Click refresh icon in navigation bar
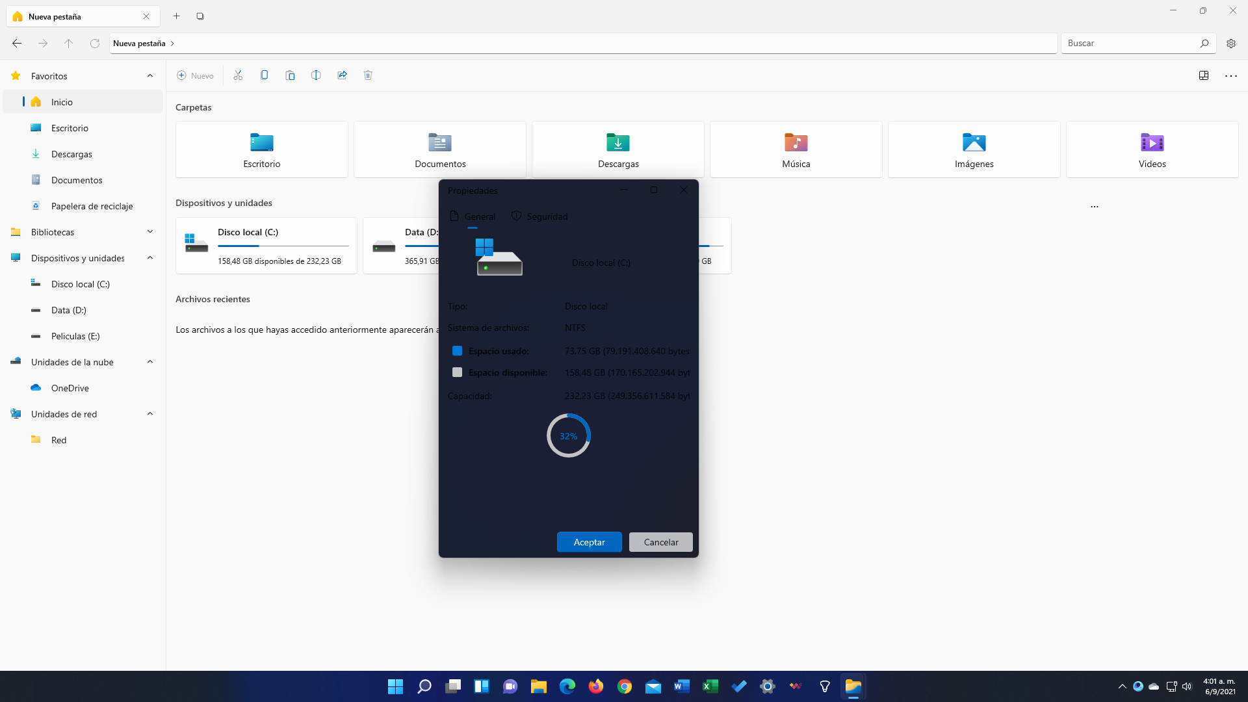This screenshot has height=702, width=1248. tap(95, 44)
